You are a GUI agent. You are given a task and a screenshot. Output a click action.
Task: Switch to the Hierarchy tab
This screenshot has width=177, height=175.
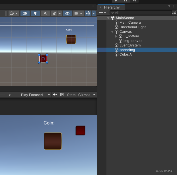111,7
